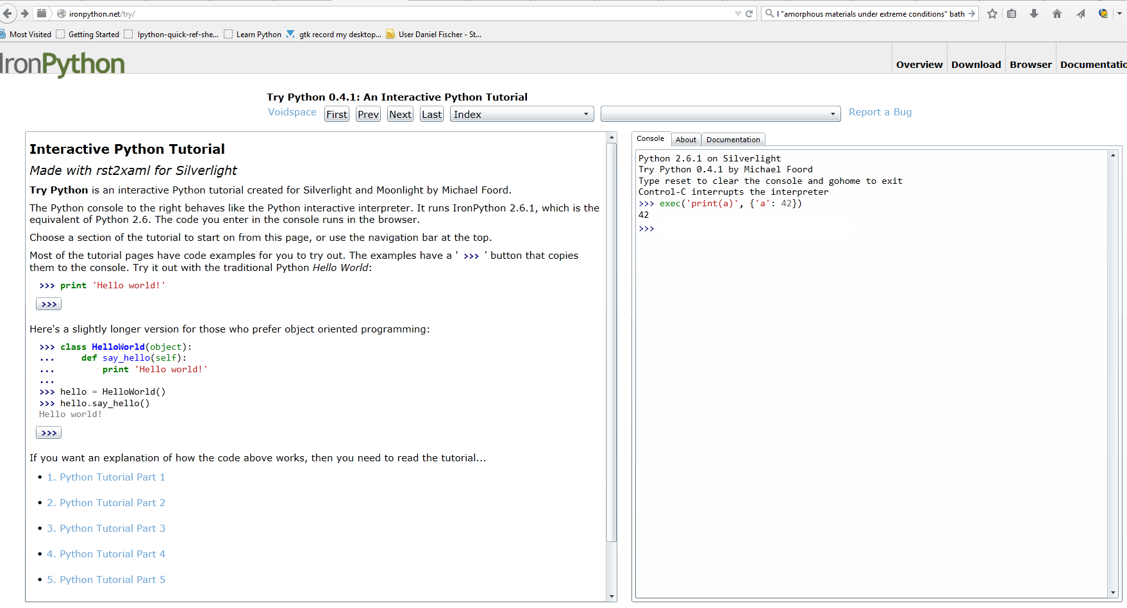Switch to the About tab
The image size is (1127, 608).
(x=685, y=140)
